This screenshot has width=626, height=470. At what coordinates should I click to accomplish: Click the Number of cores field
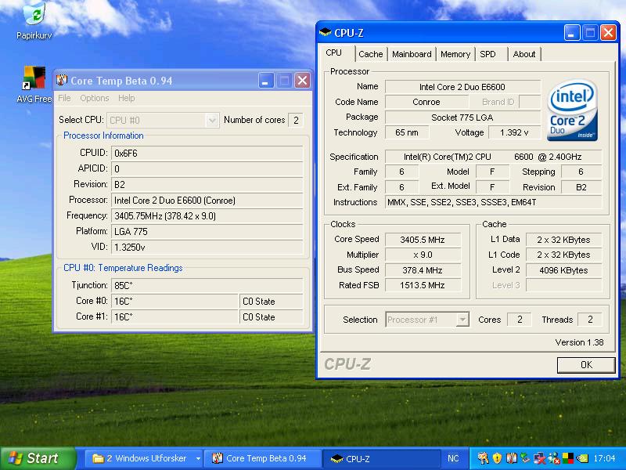coord(296,121)
